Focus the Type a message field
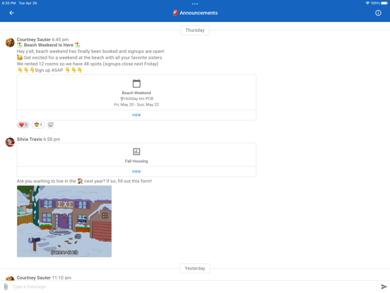This screenshot has height=293, width=390. point(194,287)
